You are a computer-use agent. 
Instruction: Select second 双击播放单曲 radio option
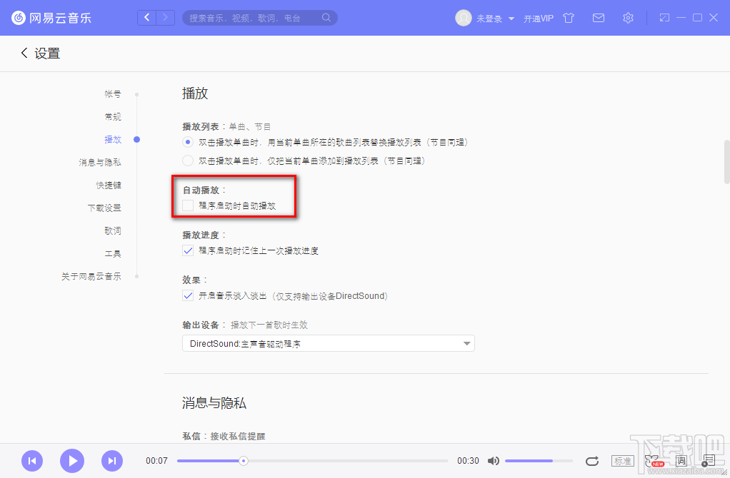pos(187,160)
